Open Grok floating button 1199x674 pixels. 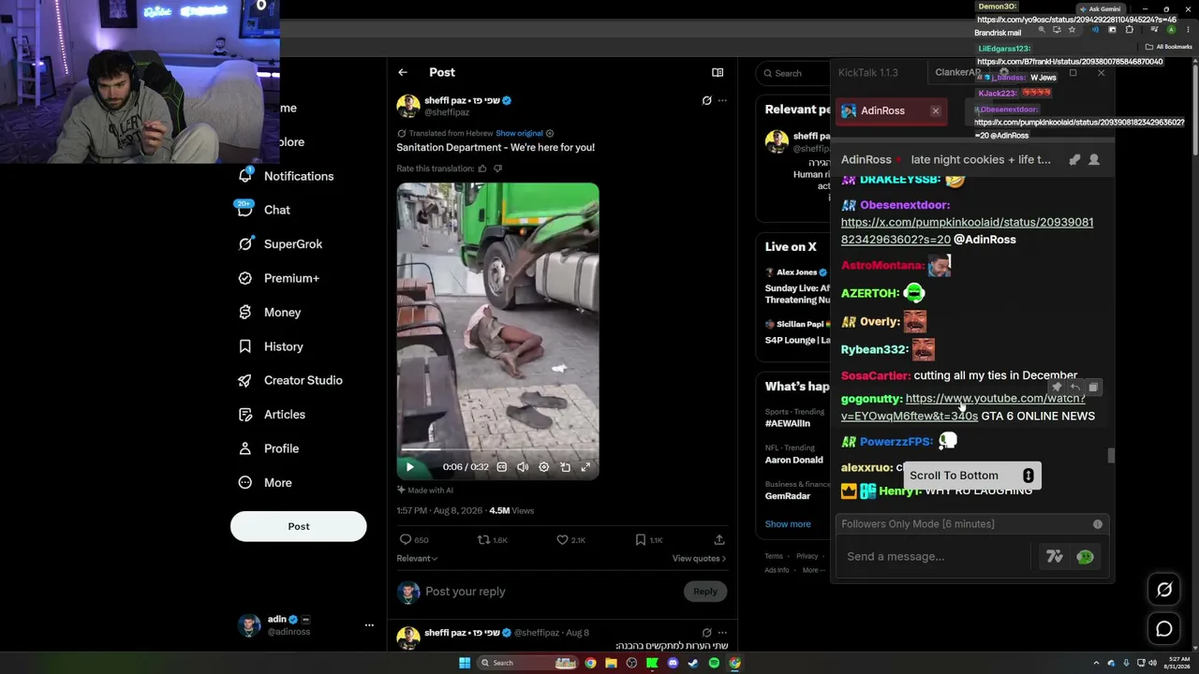point(1164,590)
